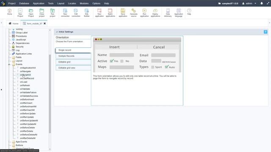Switch to the Home tab
Viewport: 271px width, 152px height.
coord(14,24)
